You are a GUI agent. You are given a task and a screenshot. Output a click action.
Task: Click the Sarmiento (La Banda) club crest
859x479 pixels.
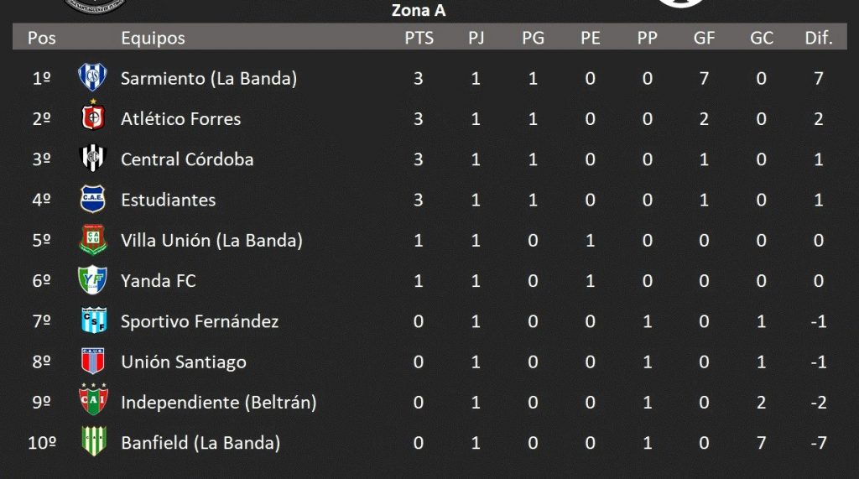click(92, 76)
